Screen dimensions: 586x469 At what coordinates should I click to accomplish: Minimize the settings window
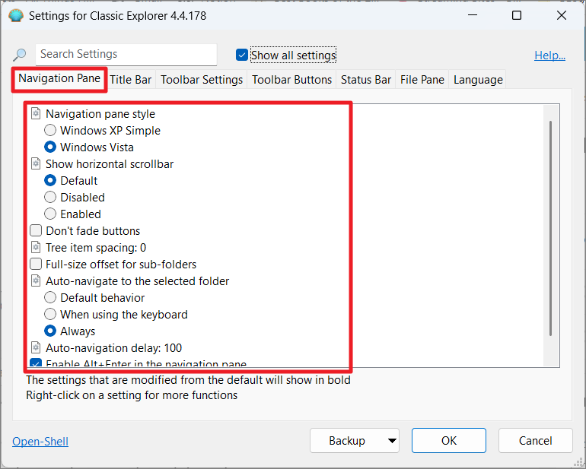pos(473,15)
